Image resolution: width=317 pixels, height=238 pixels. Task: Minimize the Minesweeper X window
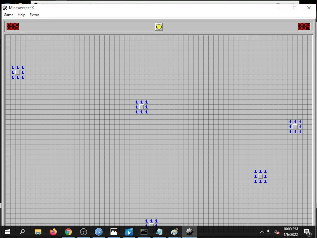[x=280, y=8]
